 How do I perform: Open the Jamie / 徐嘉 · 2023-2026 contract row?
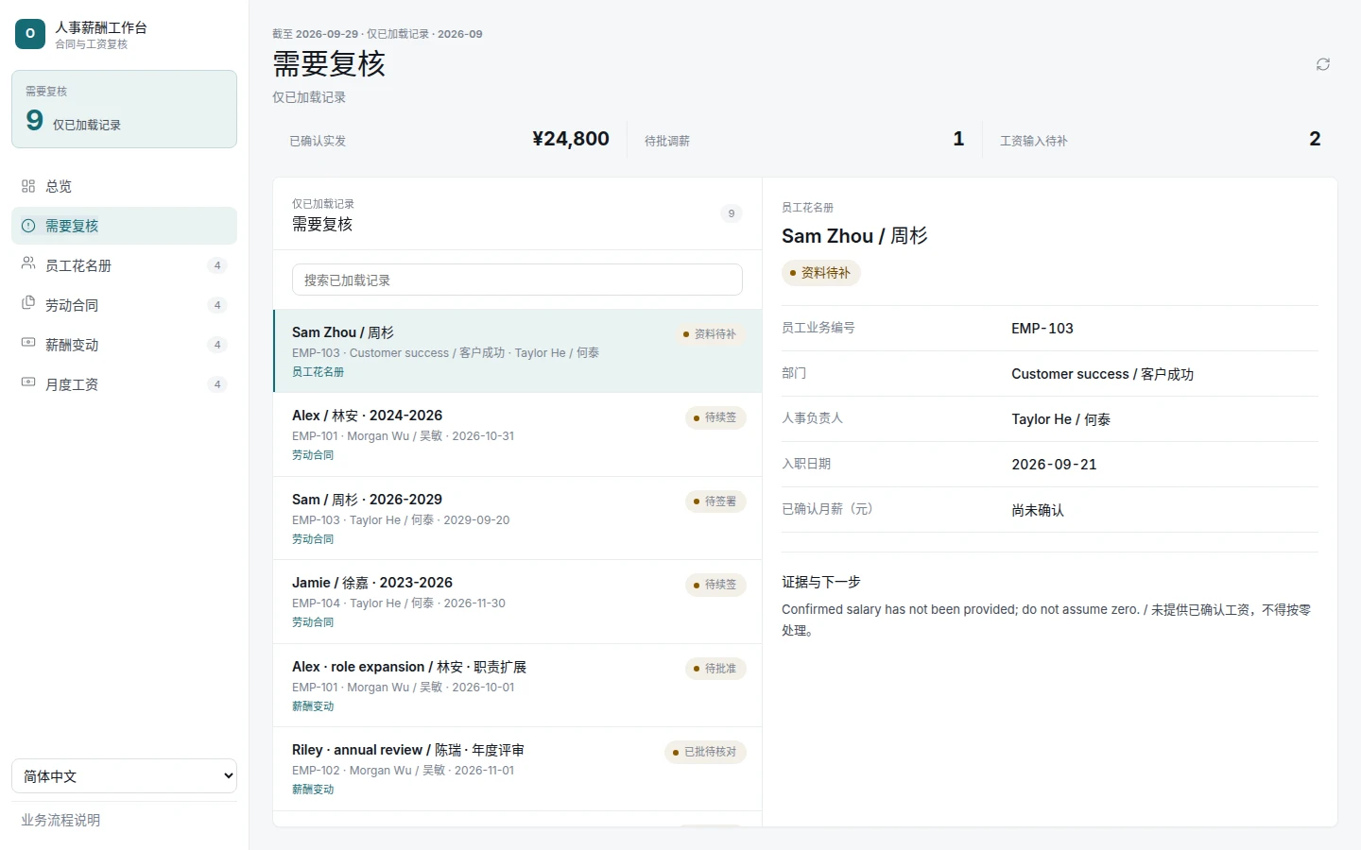(517, 602)
